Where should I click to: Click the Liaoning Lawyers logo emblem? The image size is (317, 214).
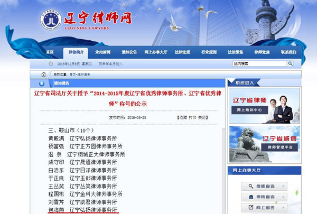click(50, 20)
